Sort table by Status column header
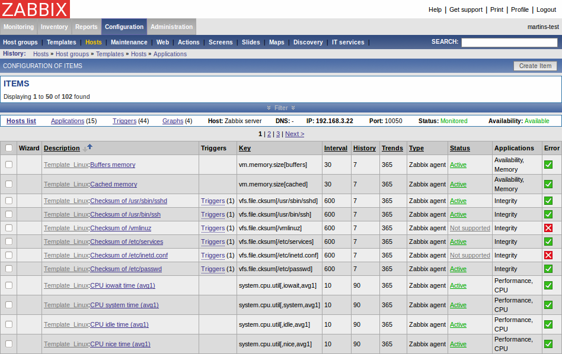The width and height of the screenshot is (562, 354). pyautogui.click(x=460, y=148)
